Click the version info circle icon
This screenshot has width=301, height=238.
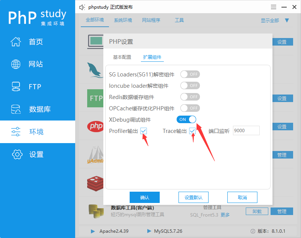tap(253, 231)
